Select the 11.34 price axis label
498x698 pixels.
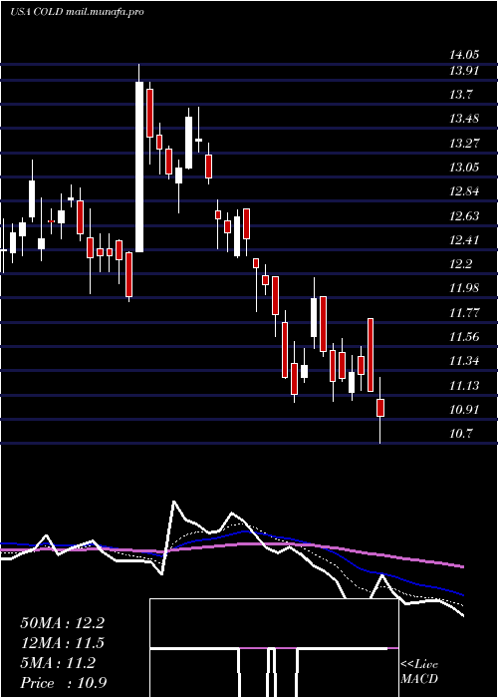coord(464,361)
